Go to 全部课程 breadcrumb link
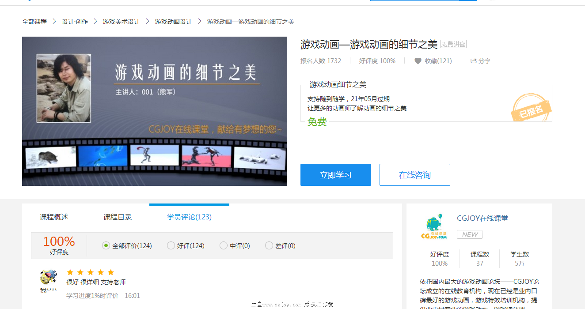 [x=34, y=22]
